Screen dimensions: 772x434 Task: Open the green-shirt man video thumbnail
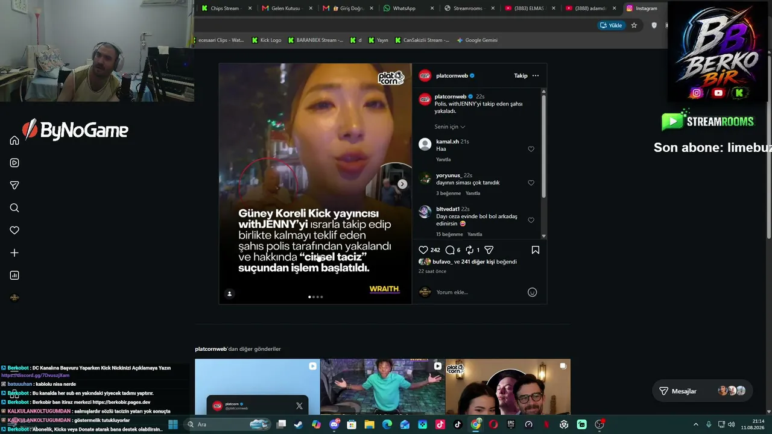coord(382,387)
